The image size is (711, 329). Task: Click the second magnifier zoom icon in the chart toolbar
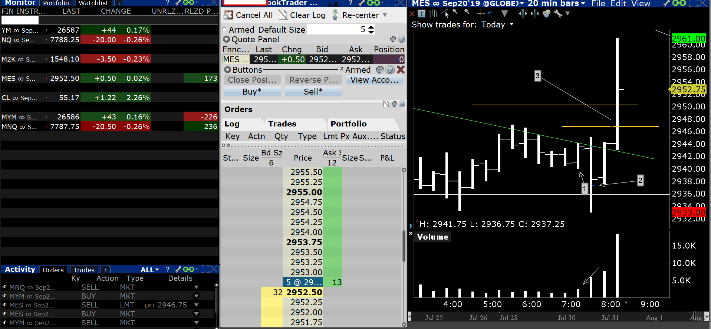tap(467, 12)
